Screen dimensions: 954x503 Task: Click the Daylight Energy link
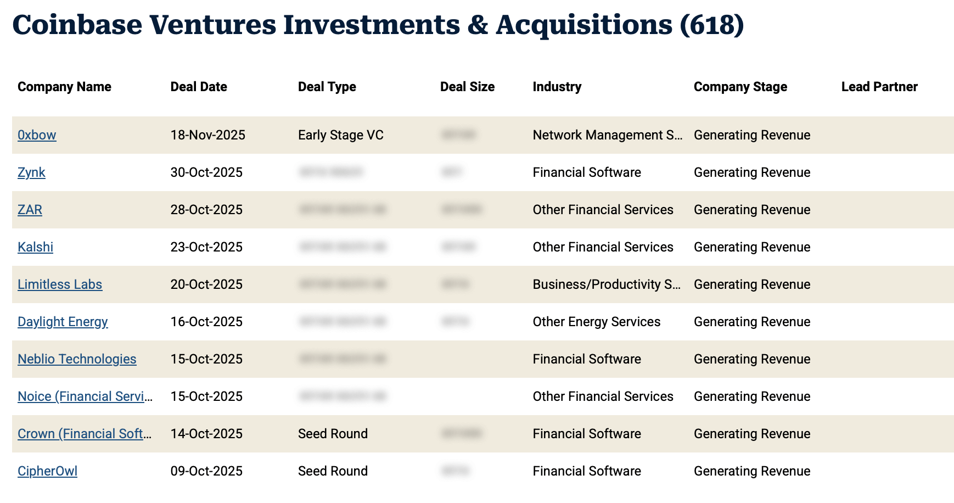coord(63,322)
